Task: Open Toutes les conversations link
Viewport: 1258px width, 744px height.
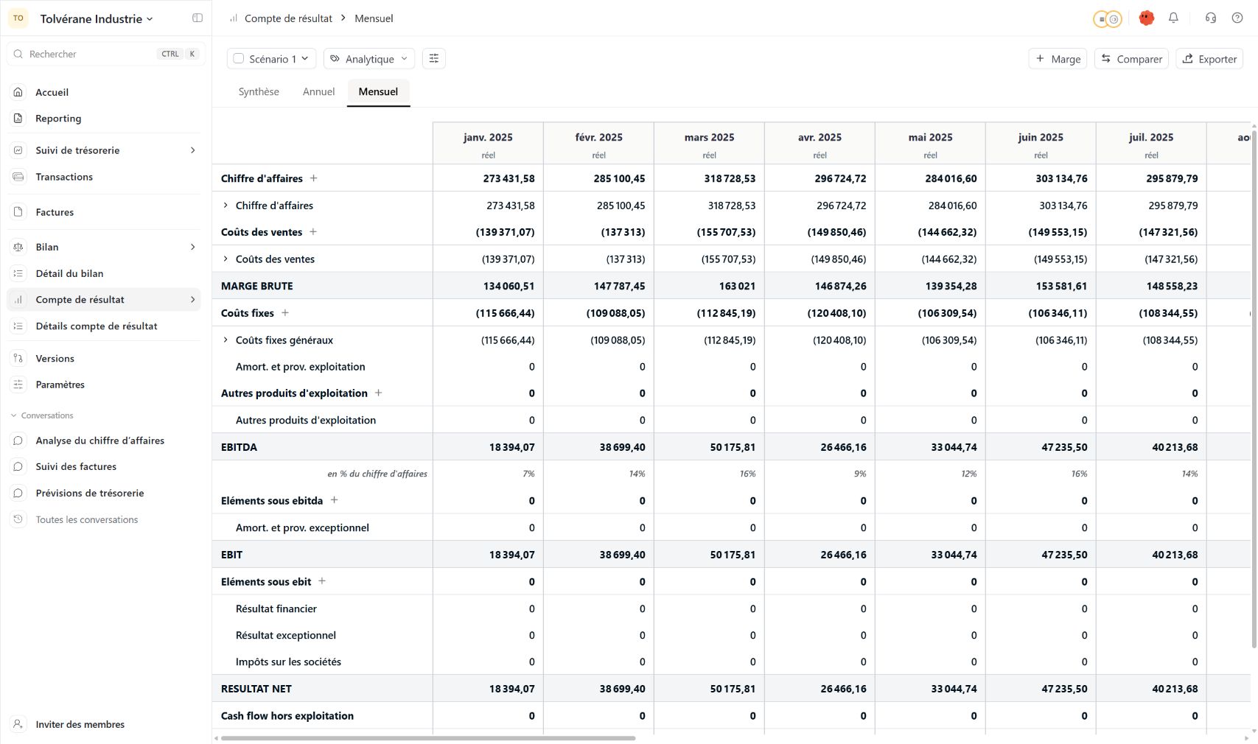Action: pyautogui.click(x=87, y=520)
